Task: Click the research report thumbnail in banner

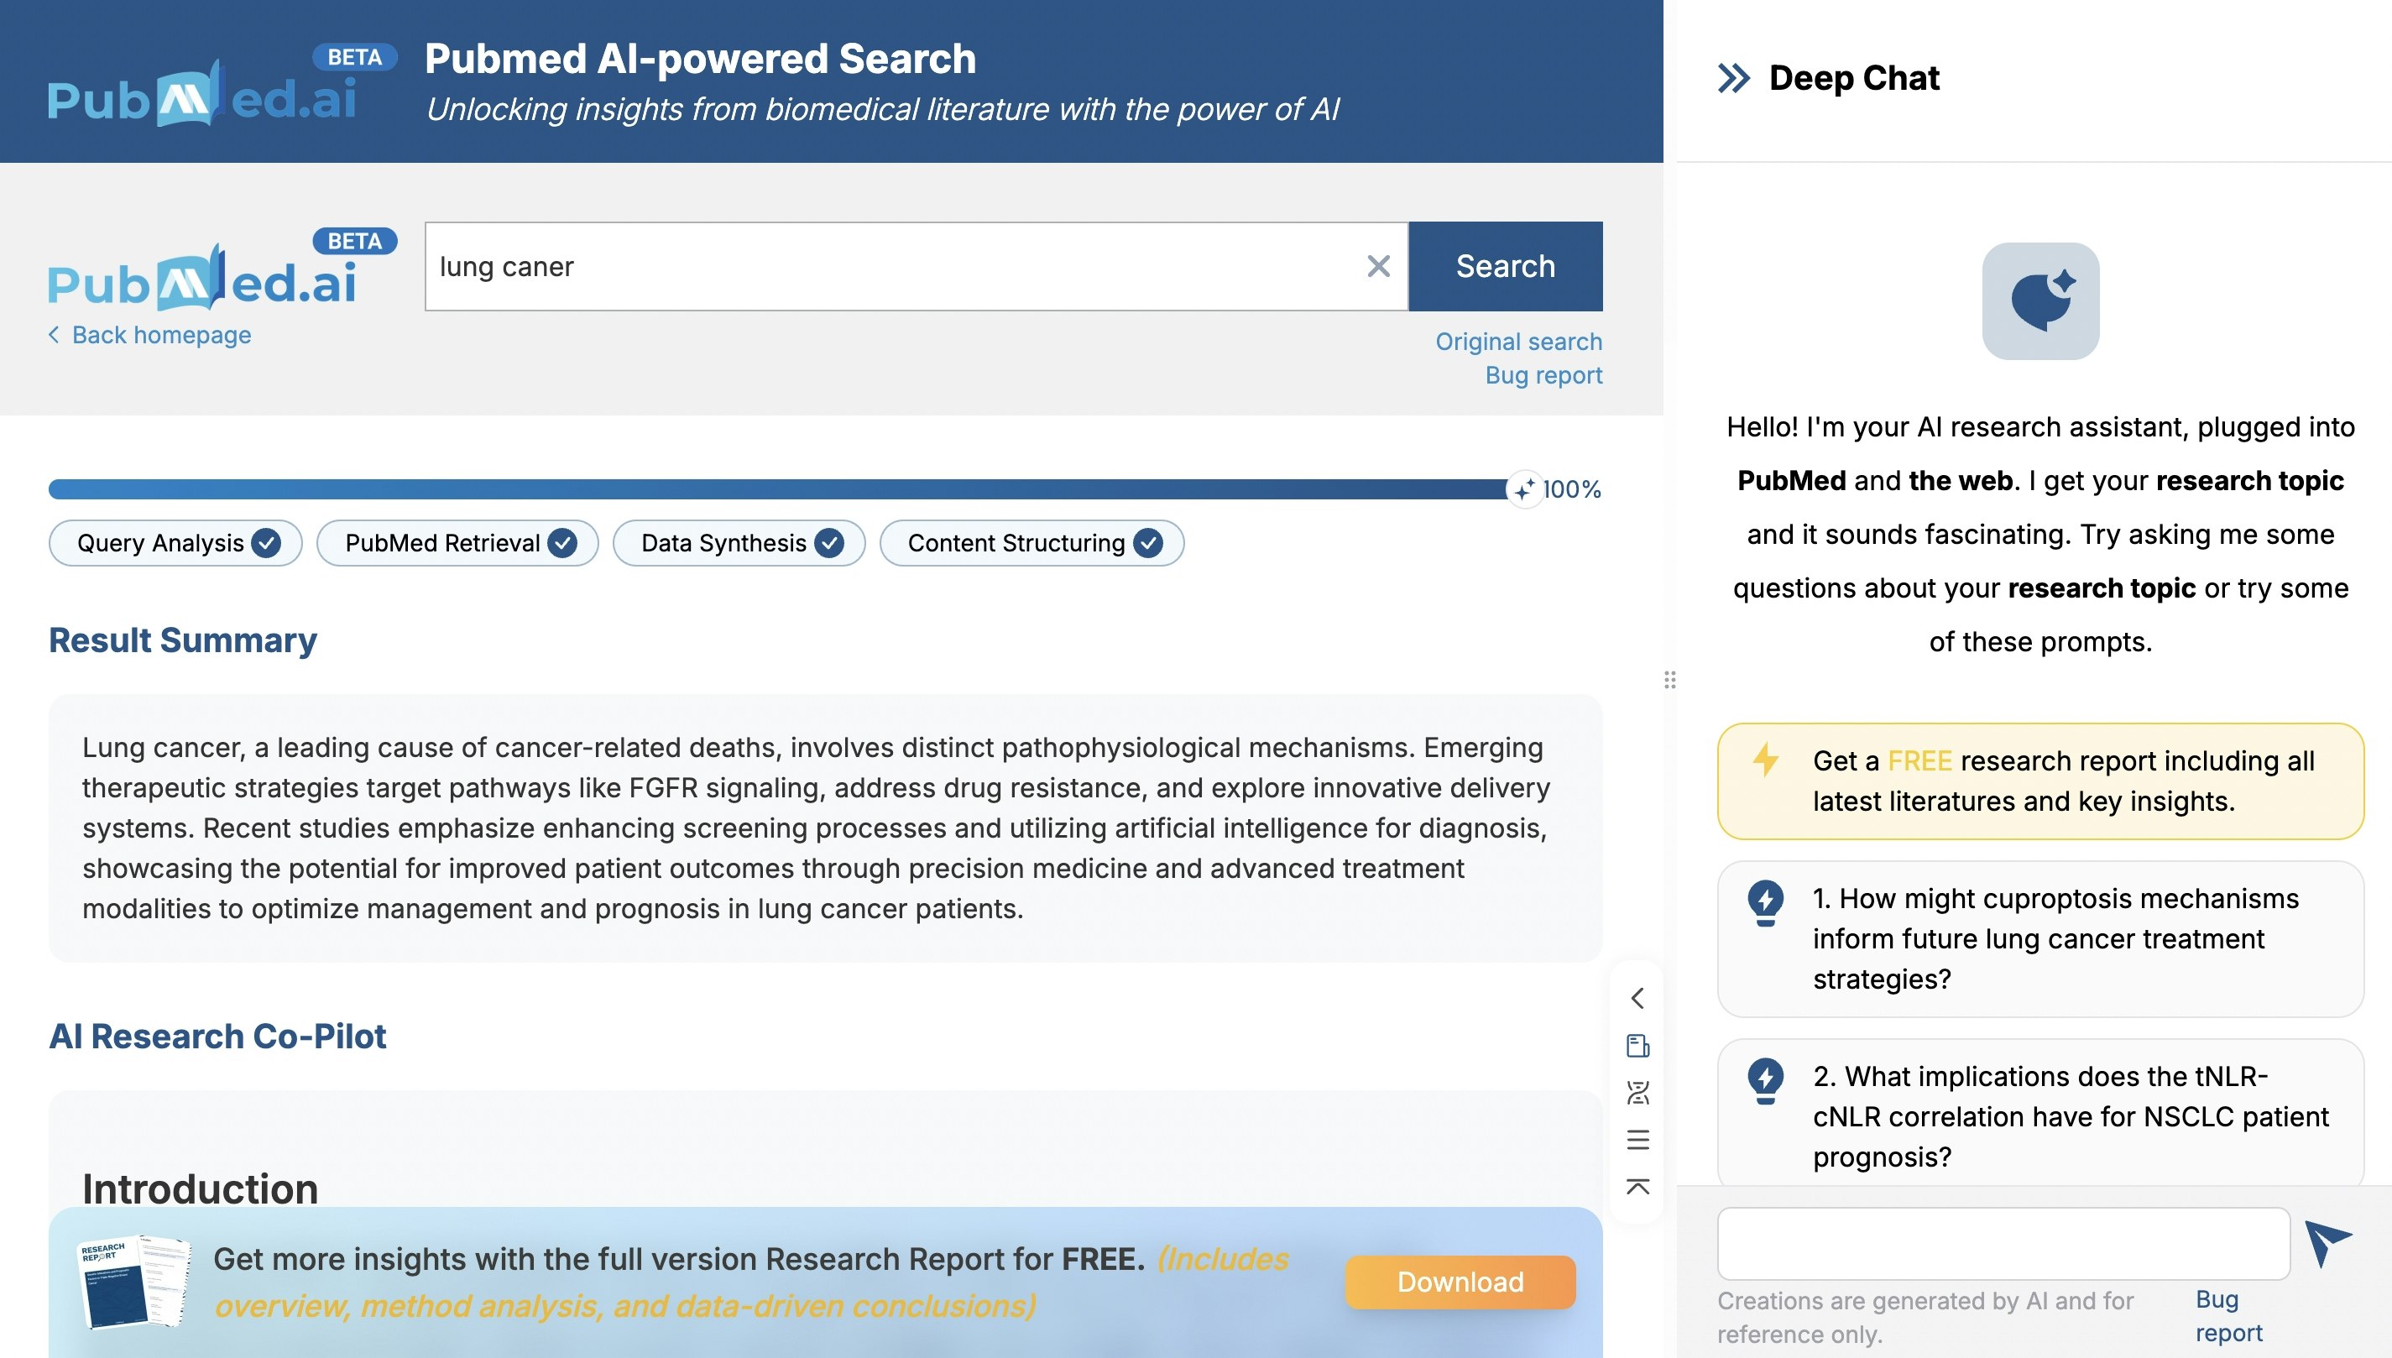Action: tap(133, 1282)
